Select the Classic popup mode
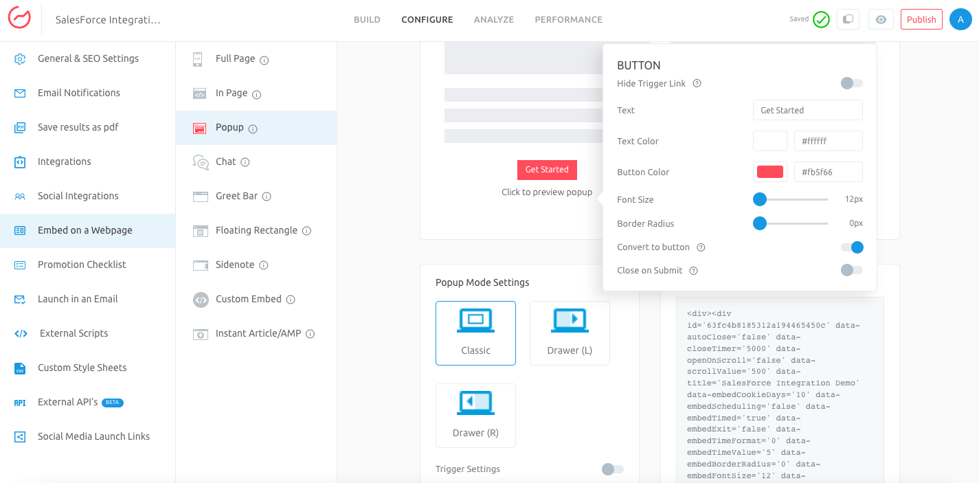The height and width of the screenshot is (483, 979). click(x=475, y=333)
